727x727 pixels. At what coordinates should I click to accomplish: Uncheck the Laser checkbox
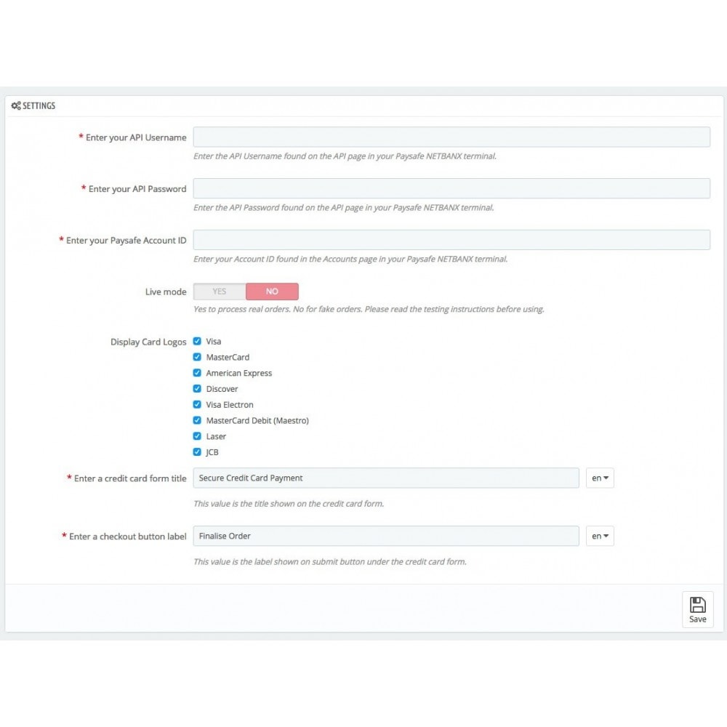coord(197,436)
